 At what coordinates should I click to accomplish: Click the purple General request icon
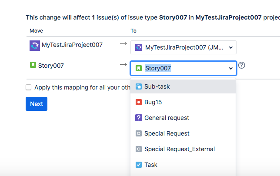(x=139, y=118)
